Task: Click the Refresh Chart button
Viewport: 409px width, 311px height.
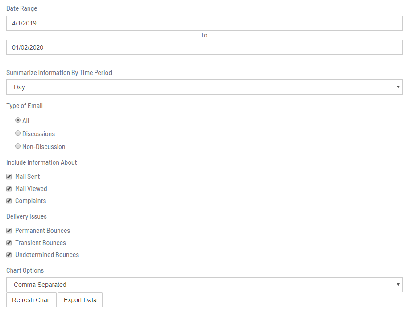Action: [31, 299]
